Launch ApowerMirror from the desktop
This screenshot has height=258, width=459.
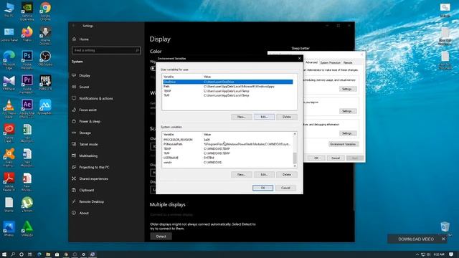45,107
